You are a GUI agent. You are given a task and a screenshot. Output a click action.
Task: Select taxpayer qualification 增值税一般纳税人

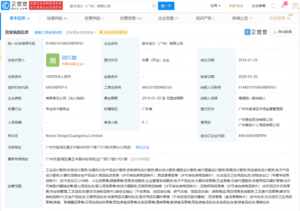point(252,98)
